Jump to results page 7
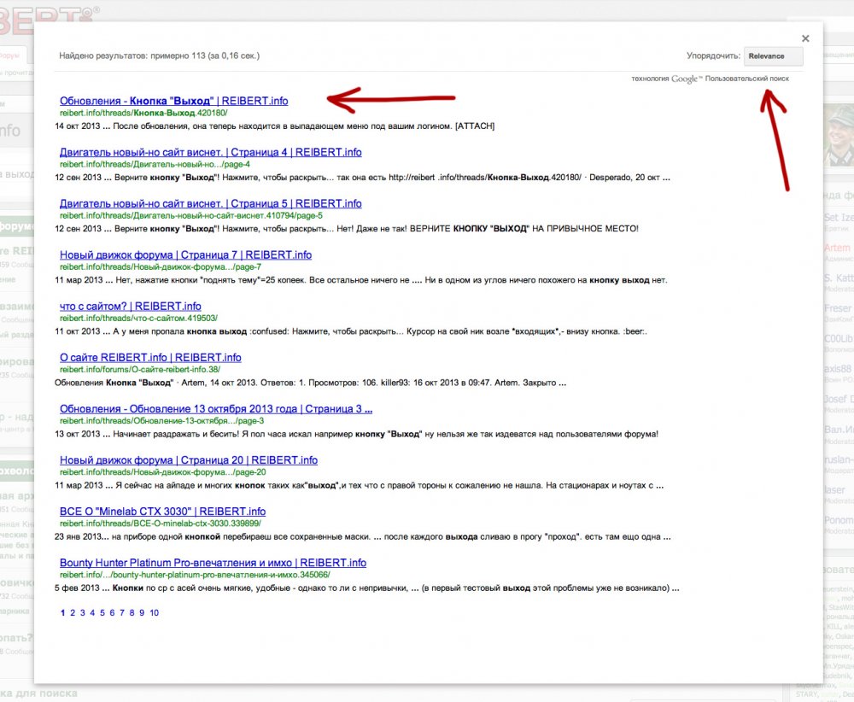Viewport: 854px width, 702px height. click(123, 612)
